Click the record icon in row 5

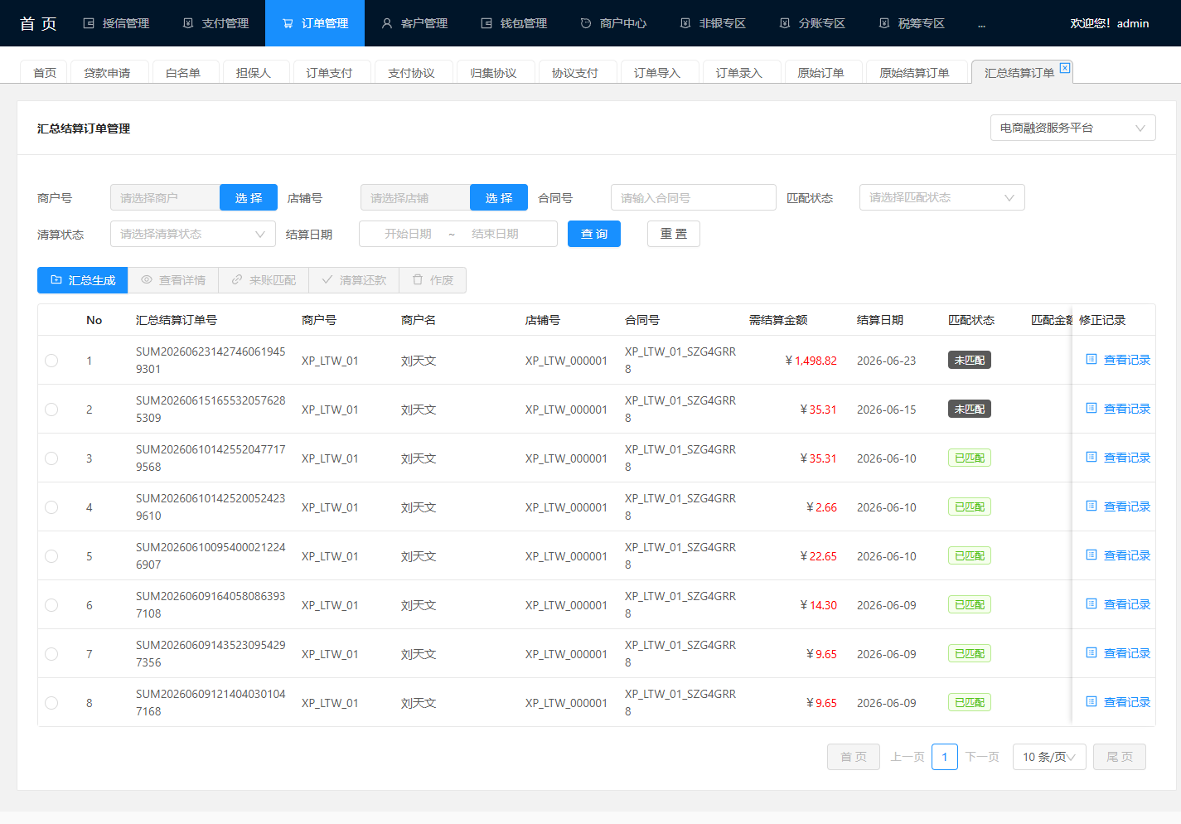point(1091,555)
